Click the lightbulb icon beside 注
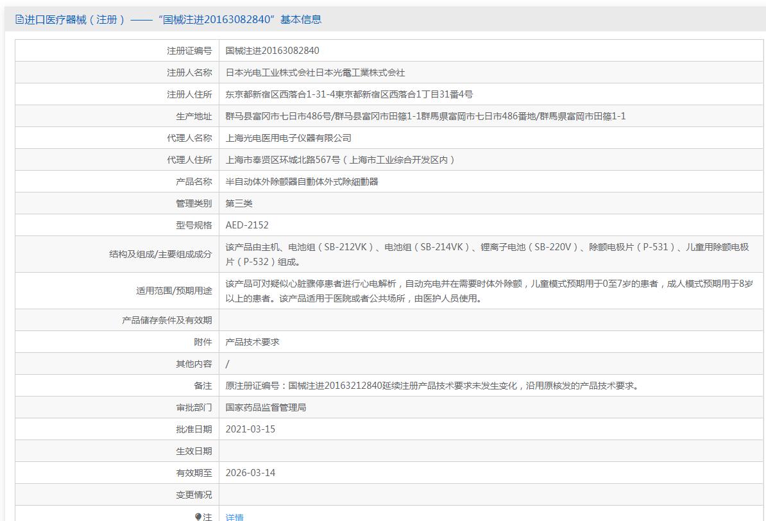The image size is (766, 521). pos(198,517)
